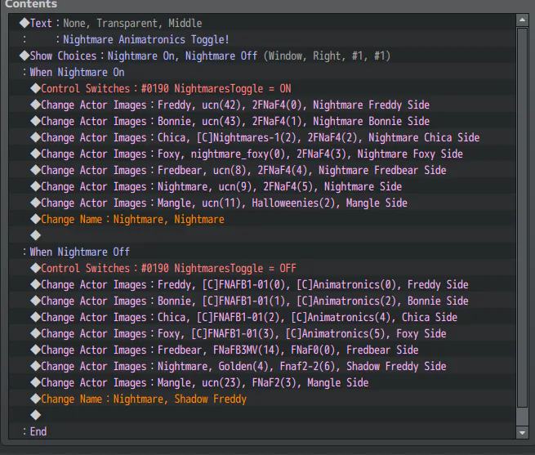This screenshot has height=455, width=535.
Task: Select Change Actor Images Bonnie ucn(43) row
Action: (x=262, y=121)
